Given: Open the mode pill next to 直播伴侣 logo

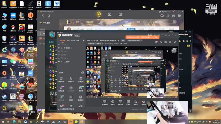Looking at the screenshot, I should point(77,35).
